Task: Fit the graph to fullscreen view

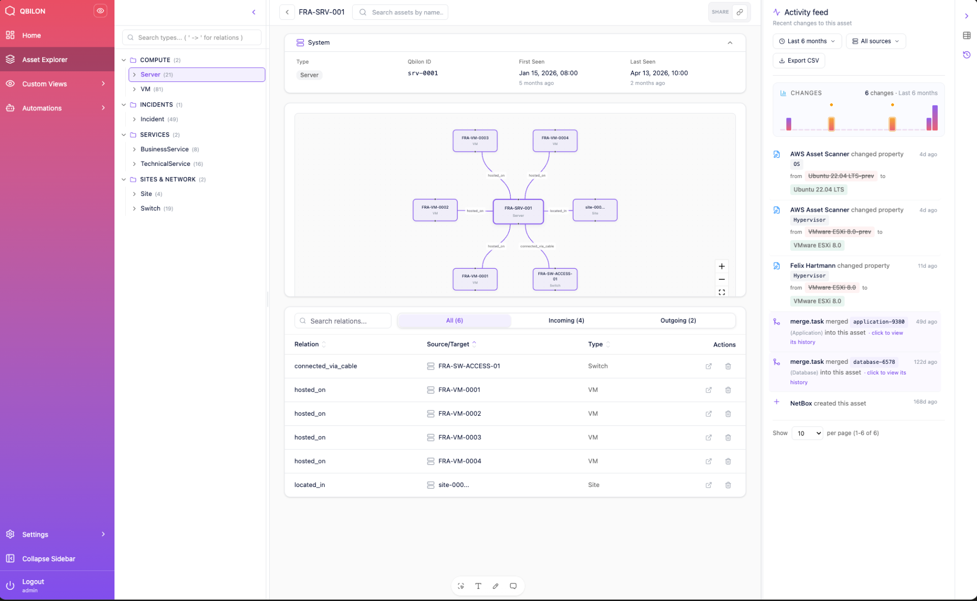Action: [x=722, y=292]
